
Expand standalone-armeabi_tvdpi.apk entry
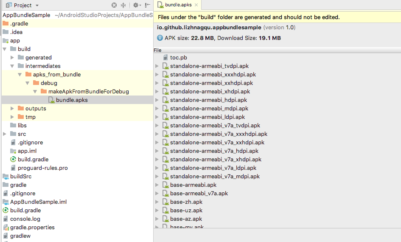pyautogui.click(x=157, y=66)
